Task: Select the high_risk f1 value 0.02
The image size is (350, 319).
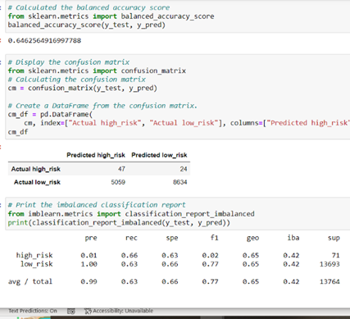Action: pos(211,255)
